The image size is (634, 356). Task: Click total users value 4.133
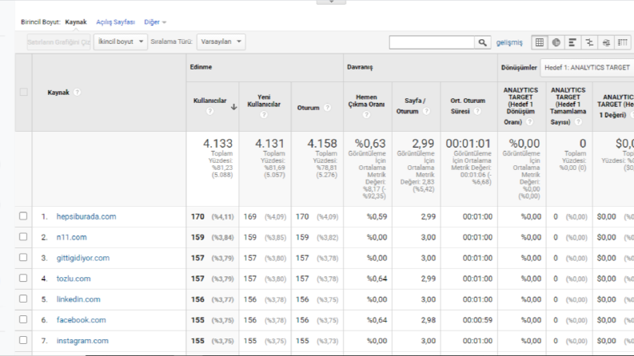[217, 144]
